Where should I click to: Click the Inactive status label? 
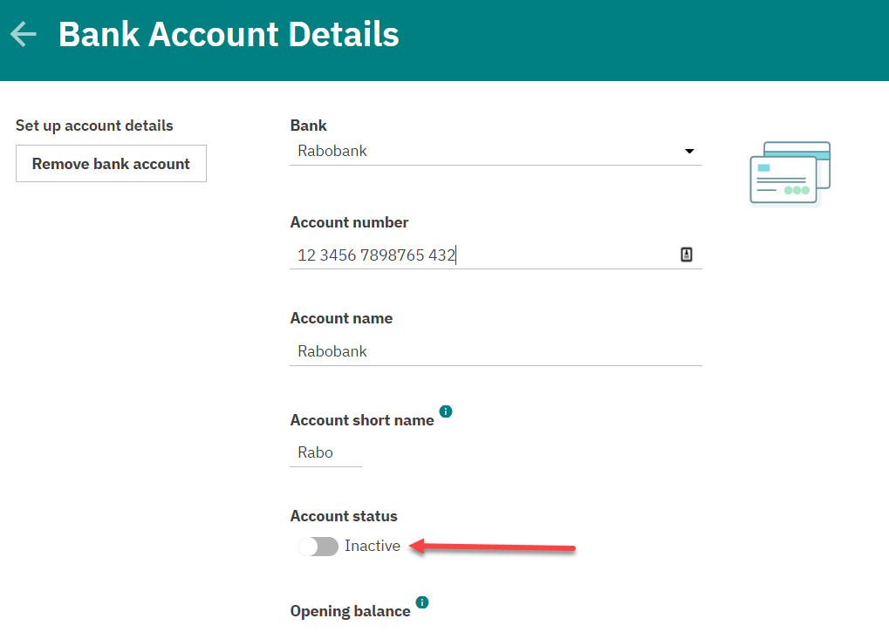tap(373, 547)
